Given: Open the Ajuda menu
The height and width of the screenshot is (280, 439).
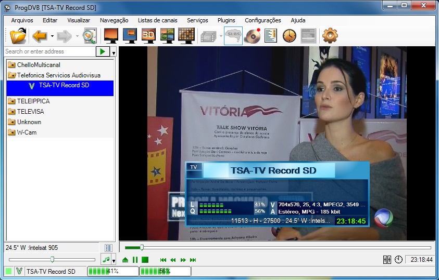Looking at the screenshot, I should tap(298, 20).
